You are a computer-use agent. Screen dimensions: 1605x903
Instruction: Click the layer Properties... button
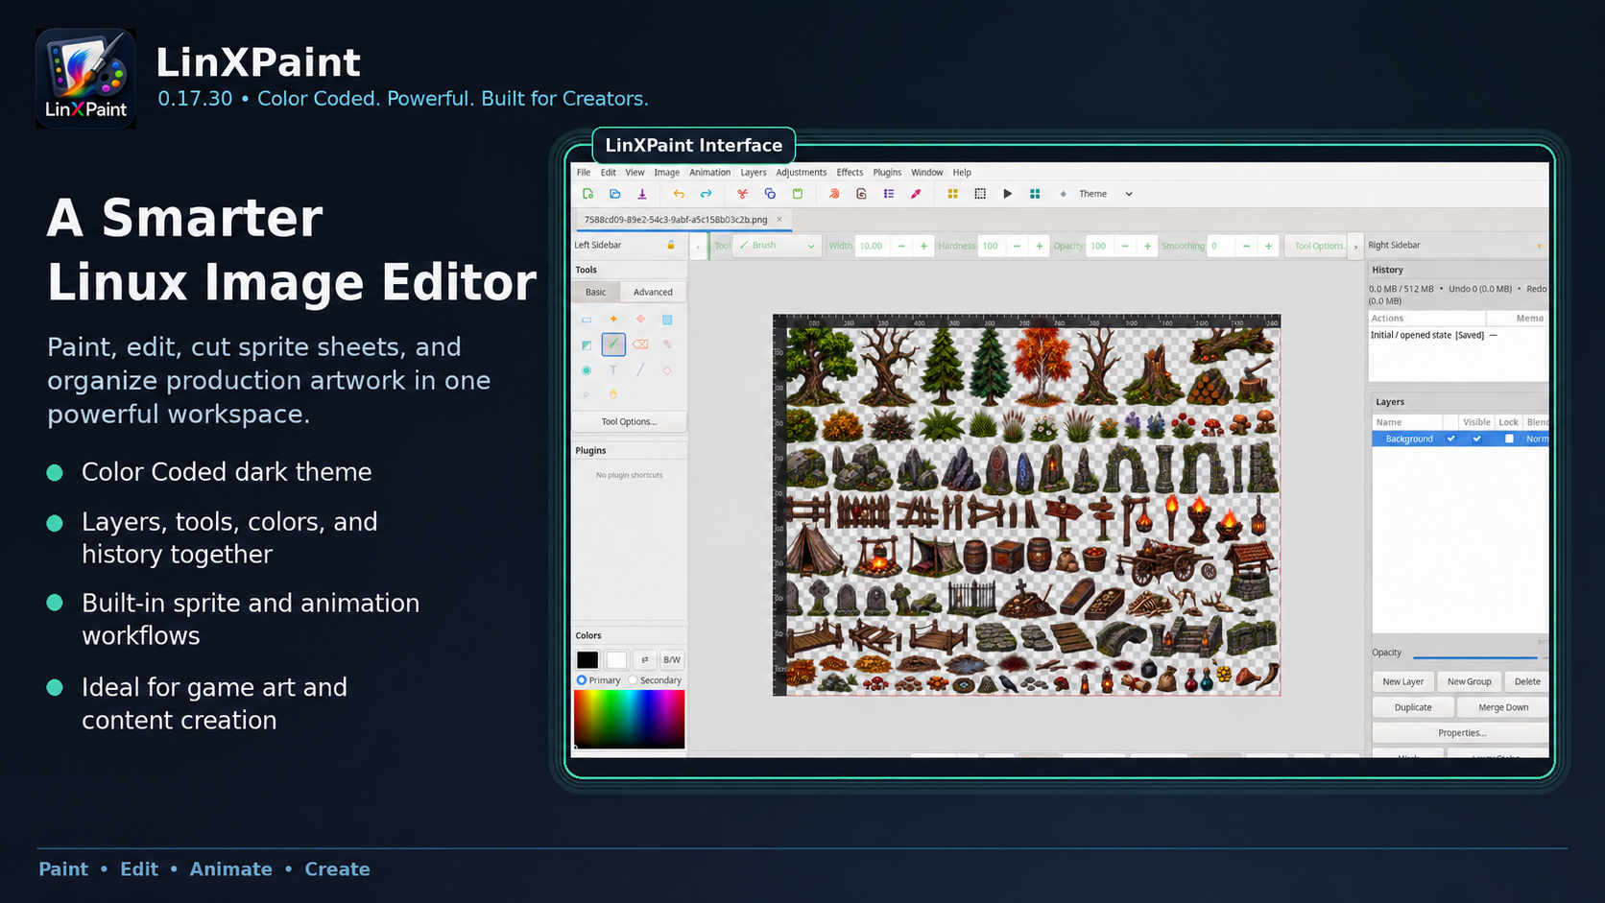(x=1461, y=733)
